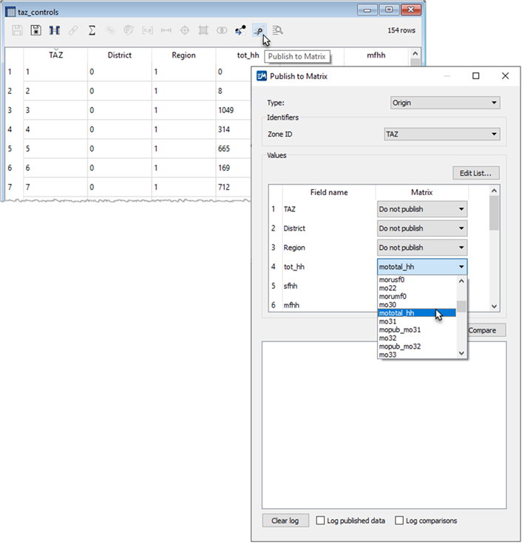
Task: Click the grid crop icon
Action: (x=203, y=30)
